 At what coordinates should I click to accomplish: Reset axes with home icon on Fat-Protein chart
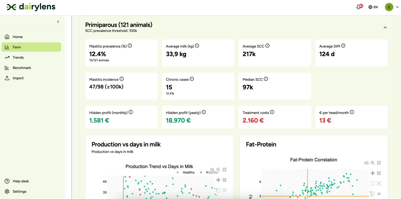coord(379,194)
